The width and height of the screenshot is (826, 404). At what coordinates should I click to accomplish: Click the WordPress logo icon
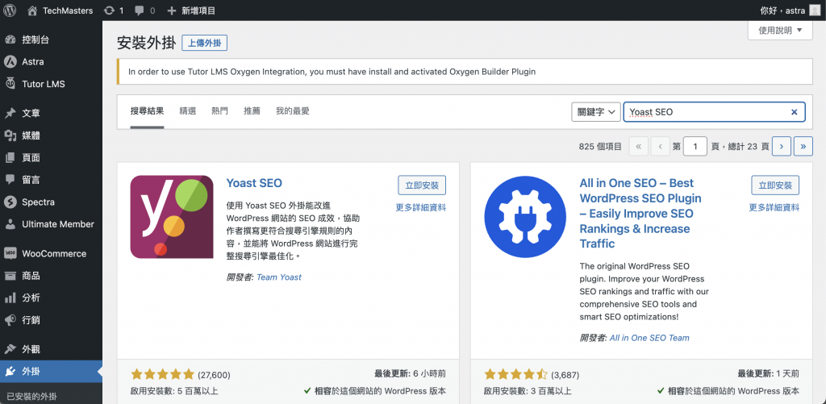[10, 10]
